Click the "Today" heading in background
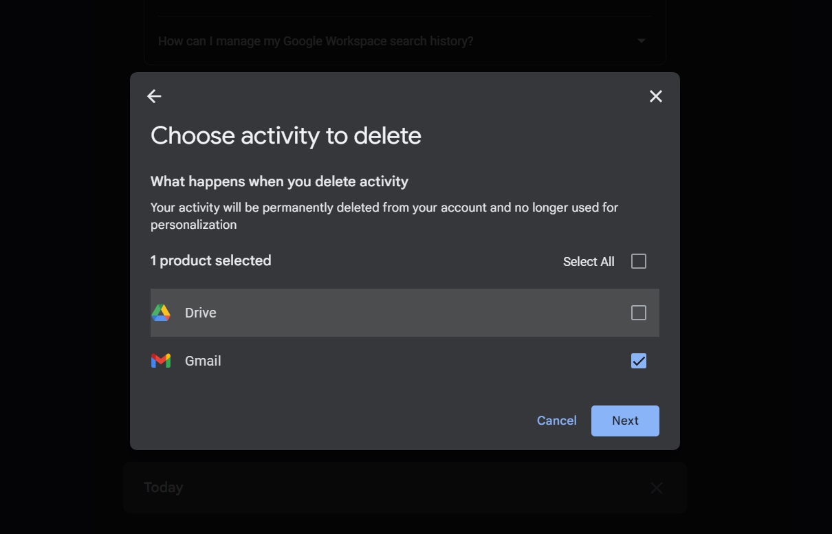832x534 pixels. tap(164, 487)
